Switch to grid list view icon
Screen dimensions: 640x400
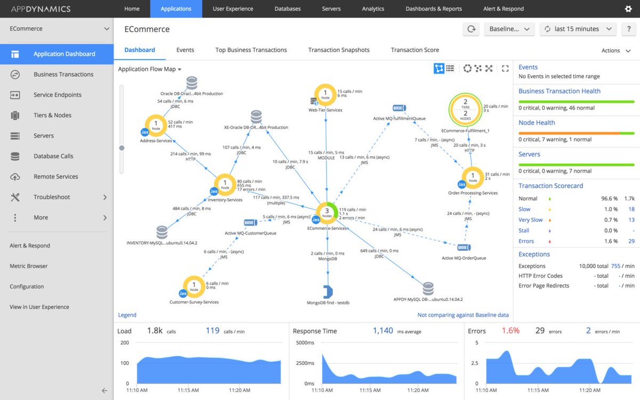pos(450,68)
